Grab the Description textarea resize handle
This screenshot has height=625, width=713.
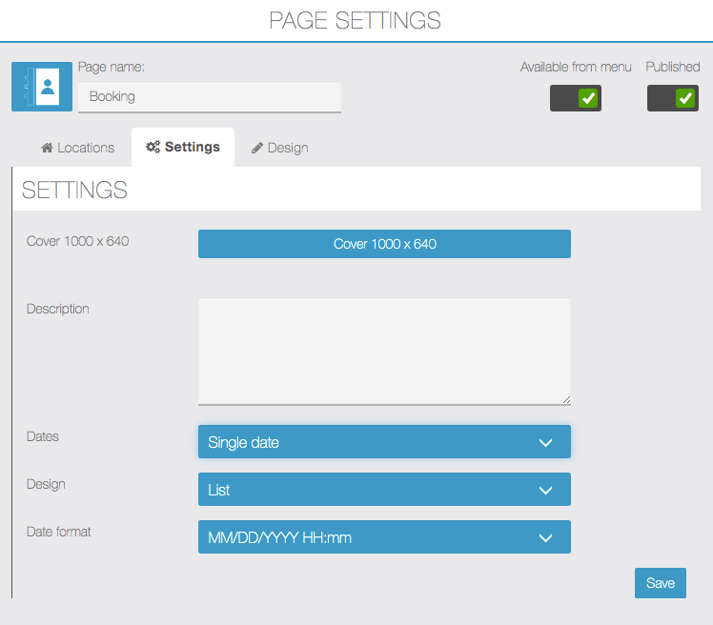tap(566, 400)
